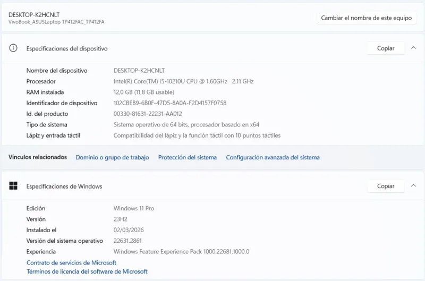
Task: Copy the Windows specifications with Copiar
Action: coord(386,186)
